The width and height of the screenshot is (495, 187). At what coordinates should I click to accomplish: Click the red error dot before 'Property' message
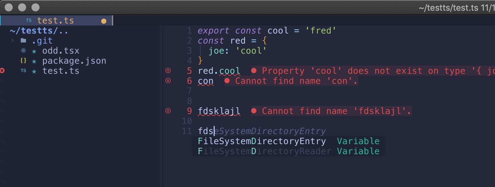tap(254, 71)
